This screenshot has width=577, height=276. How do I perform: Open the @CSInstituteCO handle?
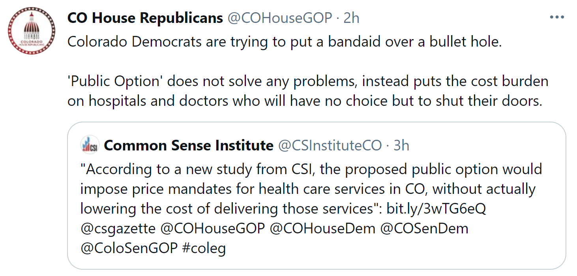330,146
